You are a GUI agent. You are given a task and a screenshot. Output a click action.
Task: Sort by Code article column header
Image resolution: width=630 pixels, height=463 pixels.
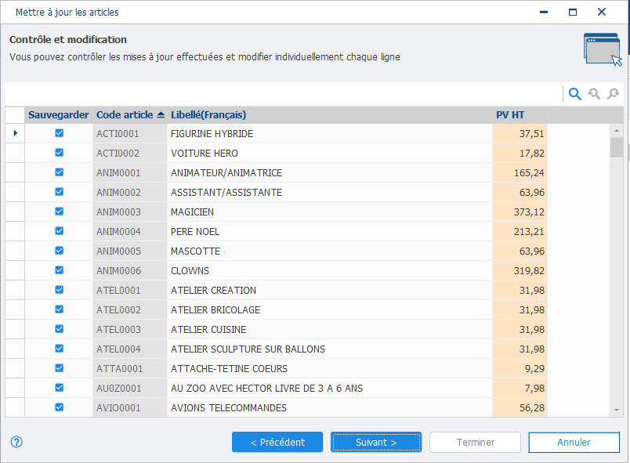click(x=130, y=115)
